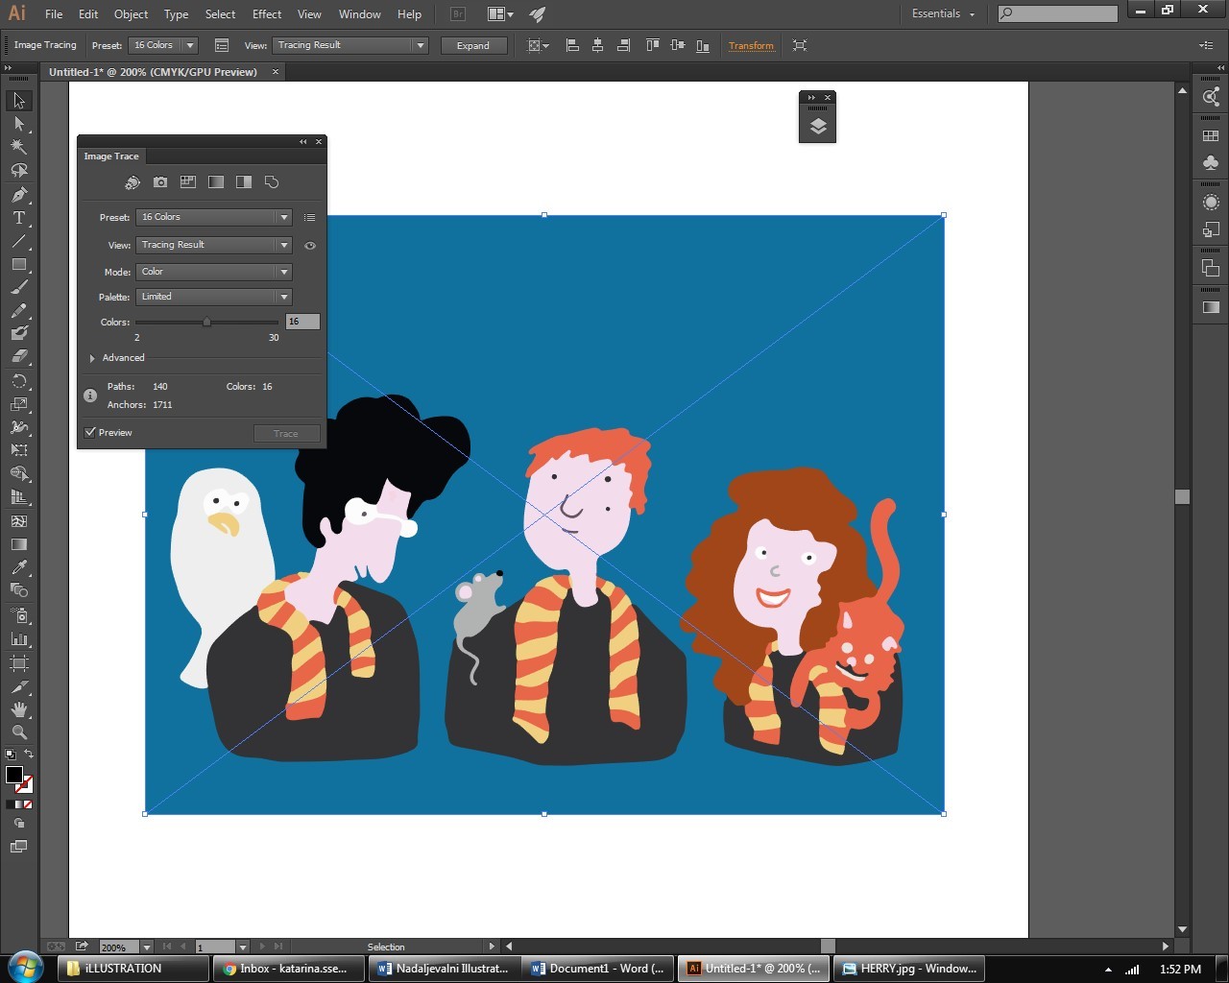Select the Direct Selection tool
This screenshot has height=983, width=1229.
pyautogui.click(x=19, y=124)
